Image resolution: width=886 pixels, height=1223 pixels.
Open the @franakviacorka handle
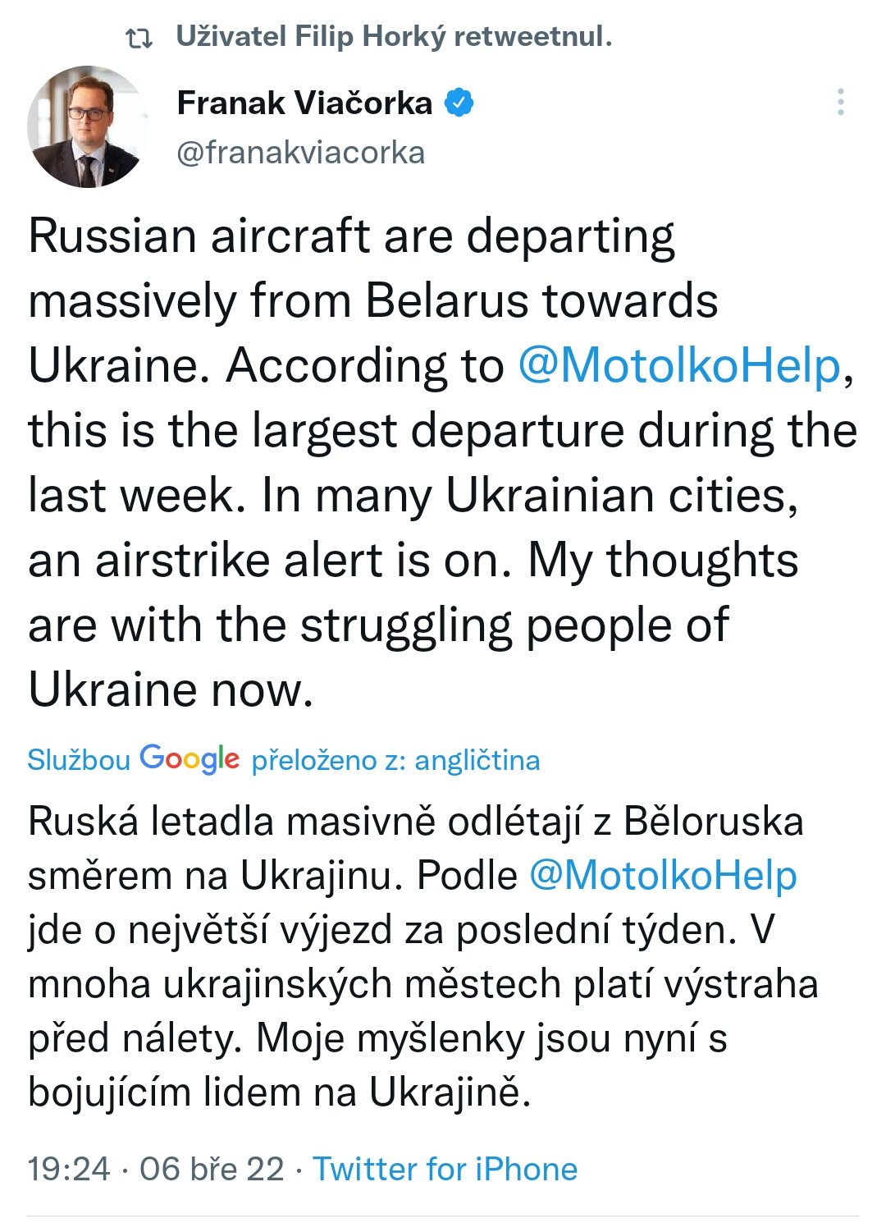301,153
